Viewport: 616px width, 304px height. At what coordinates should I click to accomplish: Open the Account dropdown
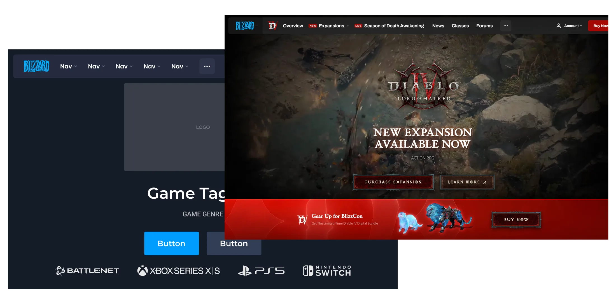(x=569, y=26)
